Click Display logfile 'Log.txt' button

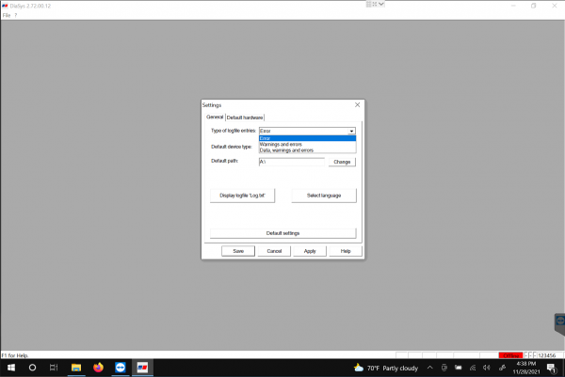coord(242,196)
